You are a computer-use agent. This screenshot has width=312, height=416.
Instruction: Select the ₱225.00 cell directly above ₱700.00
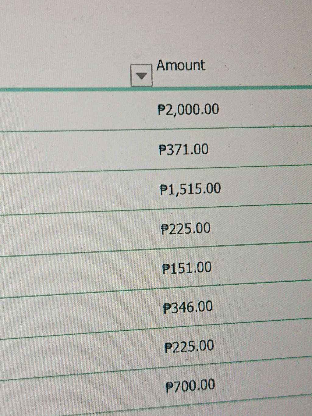click(x=189, y=346)
